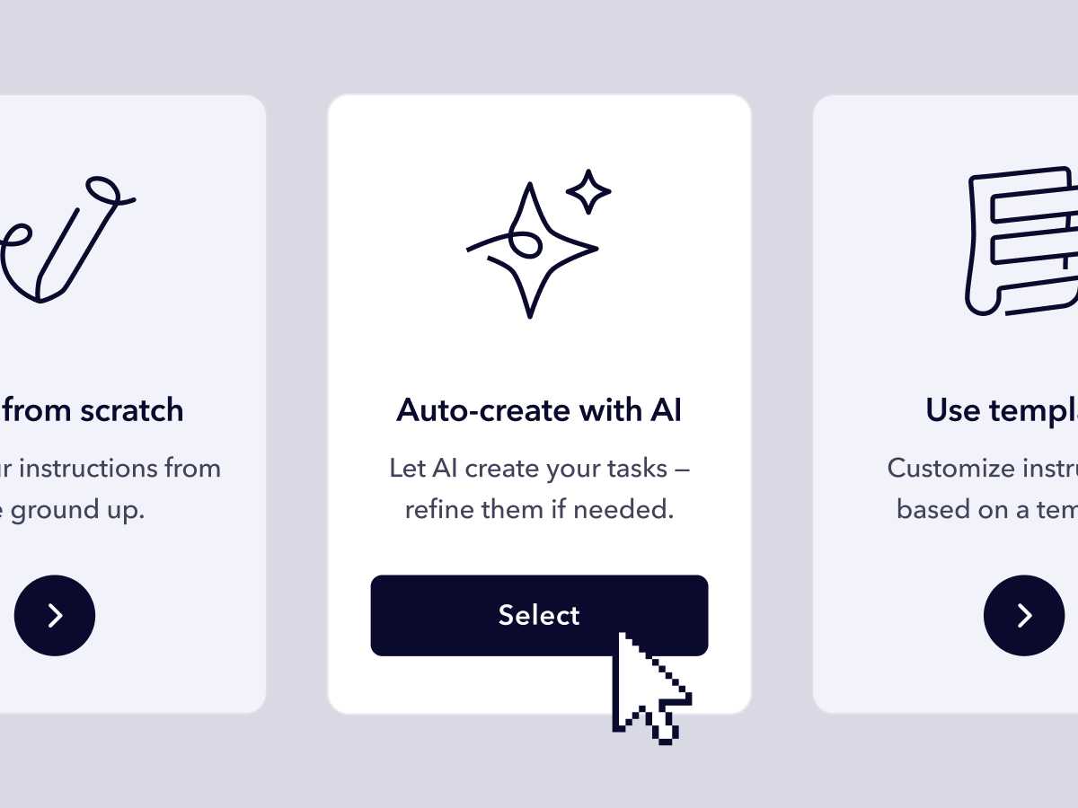
Task: Click the description text about refining AI tasks
Action: click(539, 488)
